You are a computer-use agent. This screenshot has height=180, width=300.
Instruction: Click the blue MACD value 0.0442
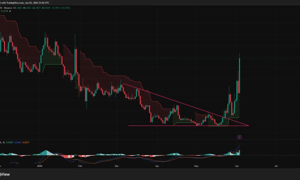18,142
